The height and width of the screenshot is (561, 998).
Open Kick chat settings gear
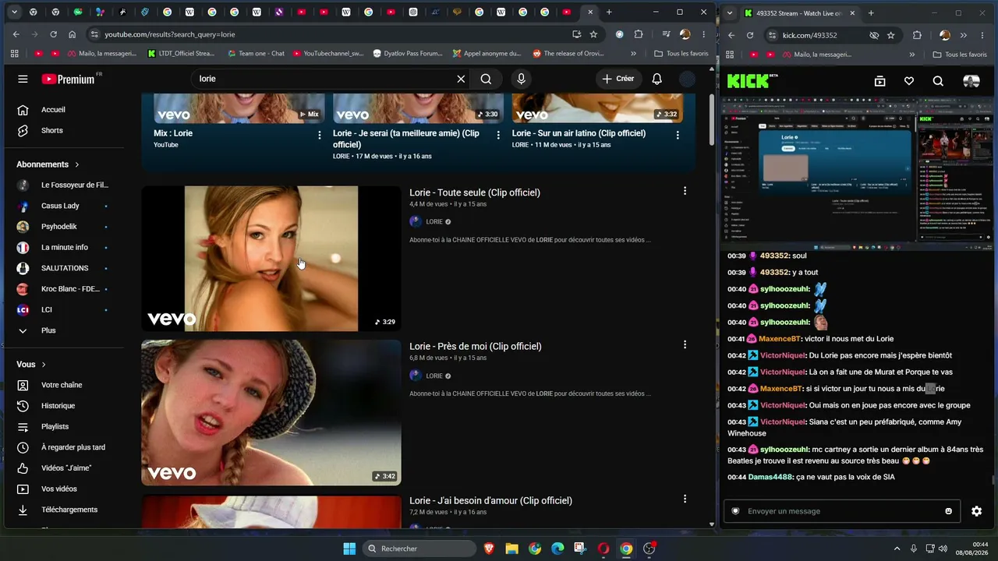tap(976, 511)
